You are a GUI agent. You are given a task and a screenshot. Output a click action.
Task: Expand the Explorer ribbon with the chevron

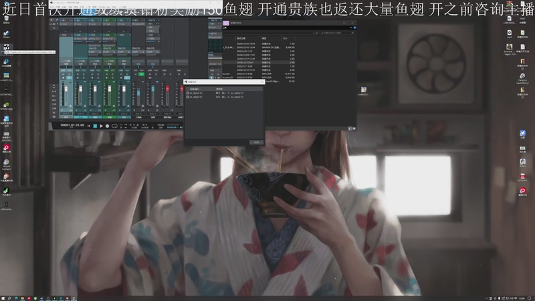coord(351,27)
